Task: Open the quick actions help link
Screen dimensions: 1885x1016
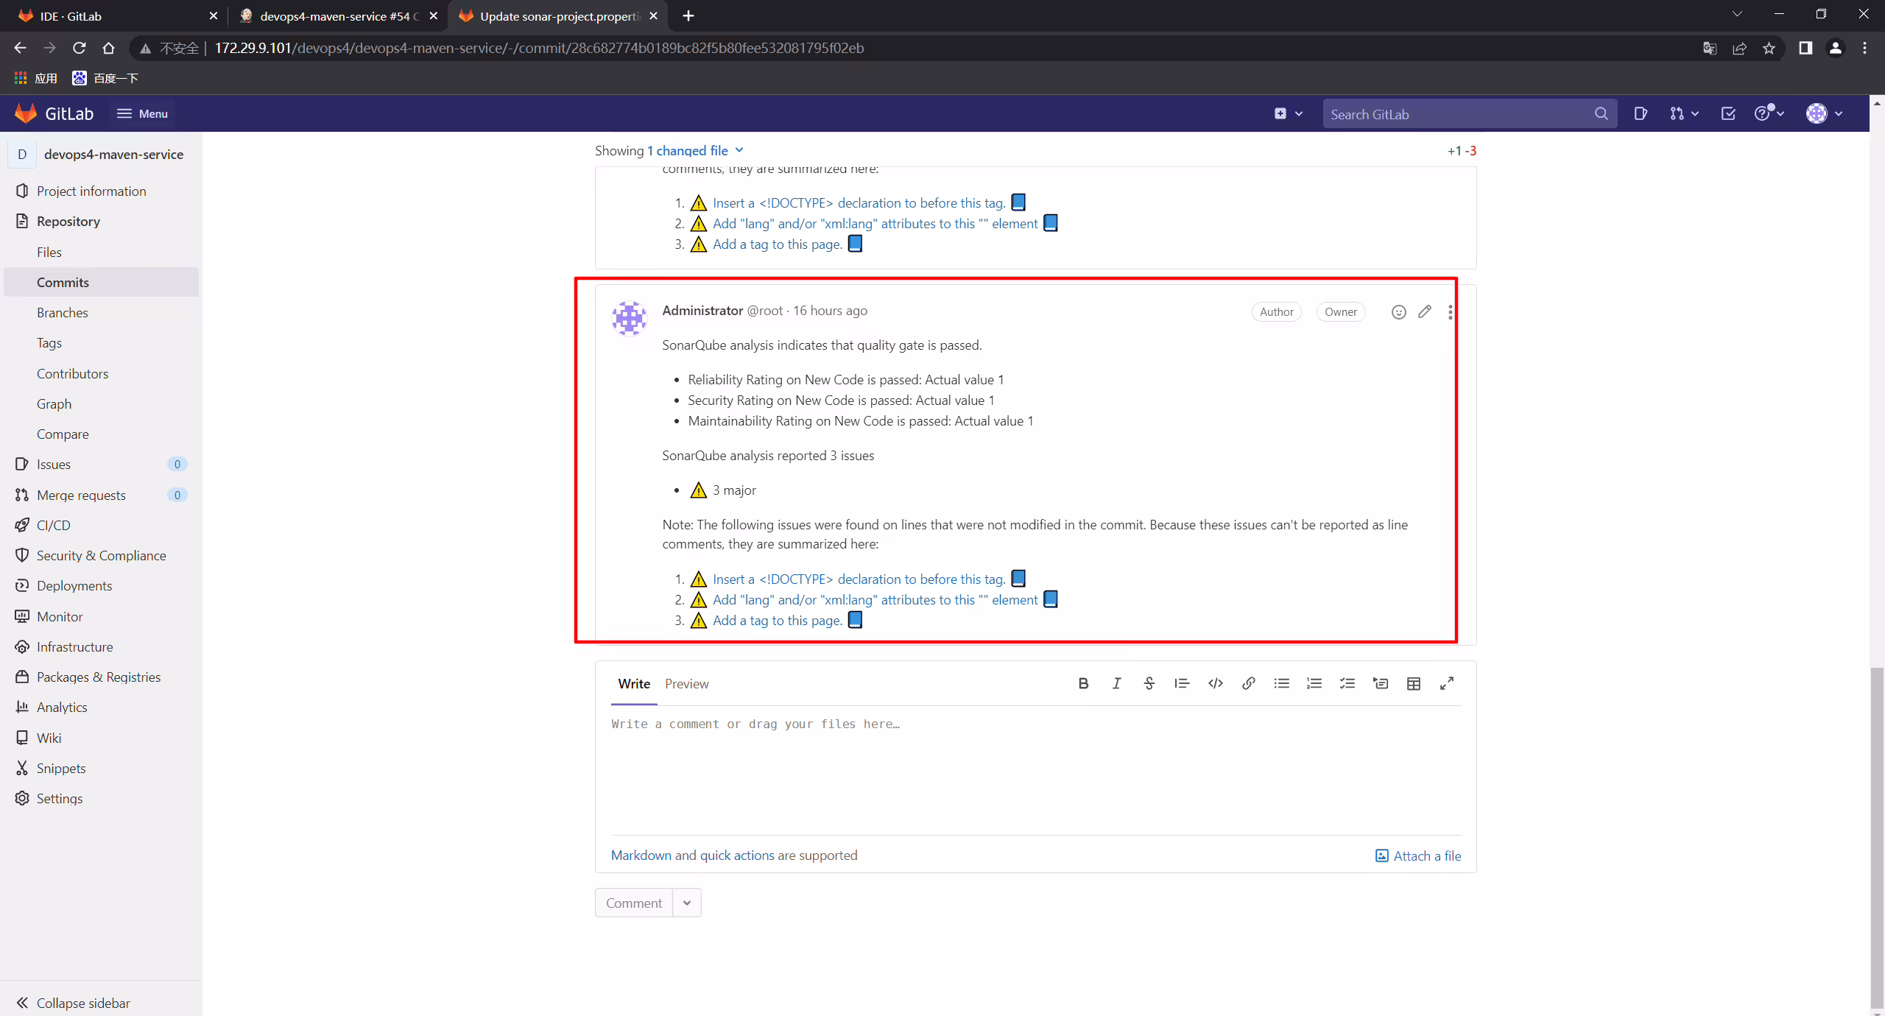Action: point(737,856)
